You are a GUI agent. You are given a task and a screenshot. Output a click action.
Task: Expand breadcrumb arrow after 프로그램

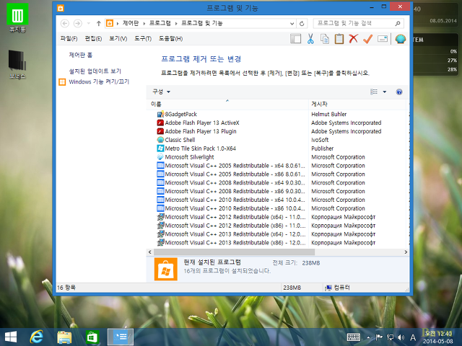(x=176, y=23)
